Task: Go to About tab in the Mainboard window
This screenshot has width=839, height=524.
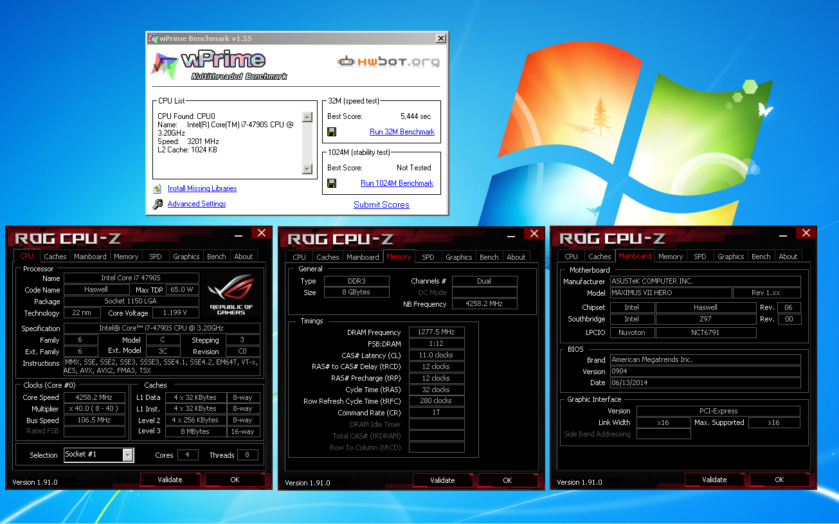Action: pos(788,257)
